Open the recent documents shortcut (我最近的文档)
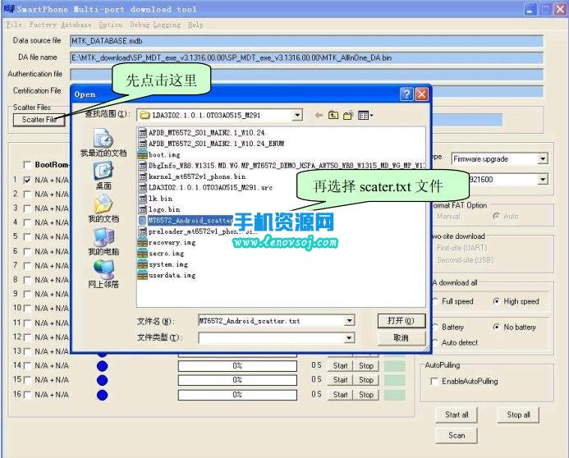The height and width of the screenshot is (458, 569). point(103,143)
